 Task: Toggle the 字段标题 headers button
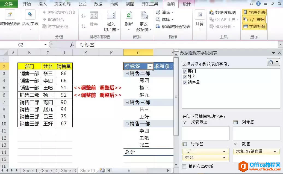tap(254, 26)
